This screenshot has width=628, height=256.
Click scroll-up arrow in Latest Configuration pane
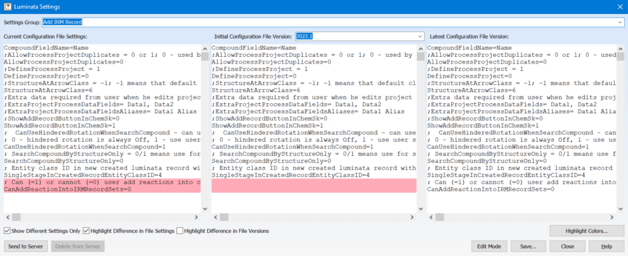point(620,48)
